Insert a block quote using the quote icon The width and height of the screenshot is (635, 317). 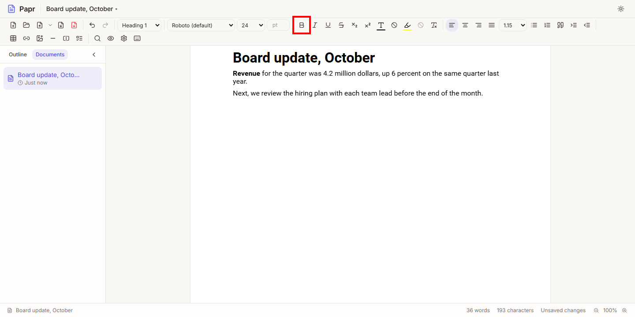pos(560,25)
